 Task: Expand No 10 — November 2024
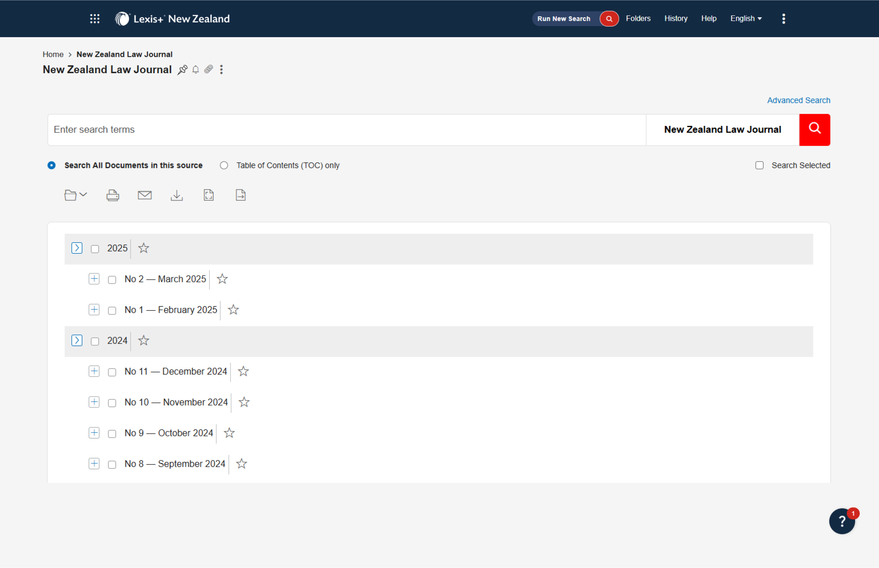pyautogui.click(x=94, y=402)
